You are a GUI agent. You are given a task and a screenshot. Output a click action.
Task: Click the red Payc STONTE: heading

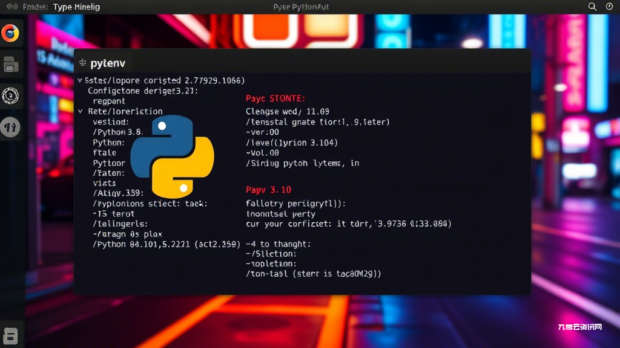click(275, 98)
